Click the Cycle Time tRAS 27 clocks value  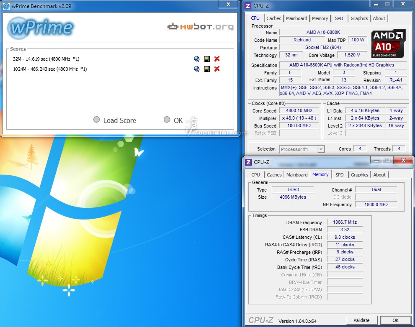pos(345,259)
